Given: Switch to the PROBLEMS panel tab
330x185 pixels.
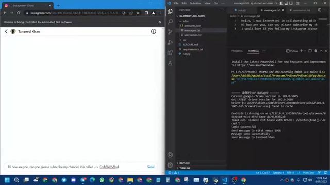Looking at the screenshot, I should click(237, 51).
